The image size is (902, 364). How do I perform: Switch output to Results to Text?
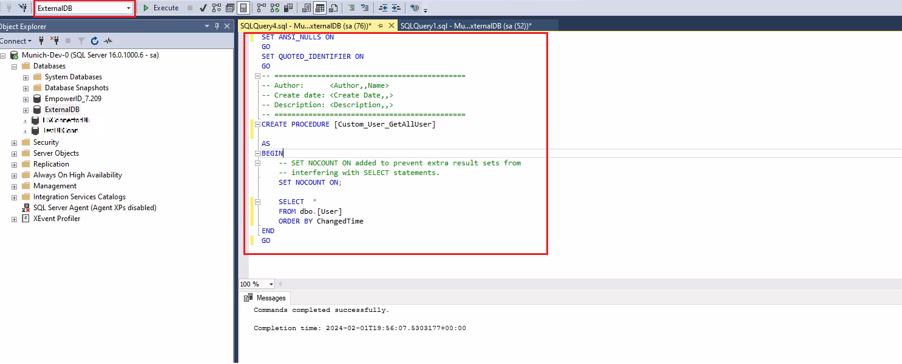[x=306, y=8]
